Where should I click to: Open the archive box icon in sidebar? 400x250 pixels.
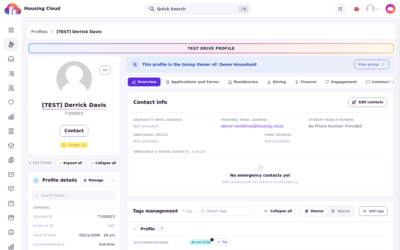click(11, 218)
